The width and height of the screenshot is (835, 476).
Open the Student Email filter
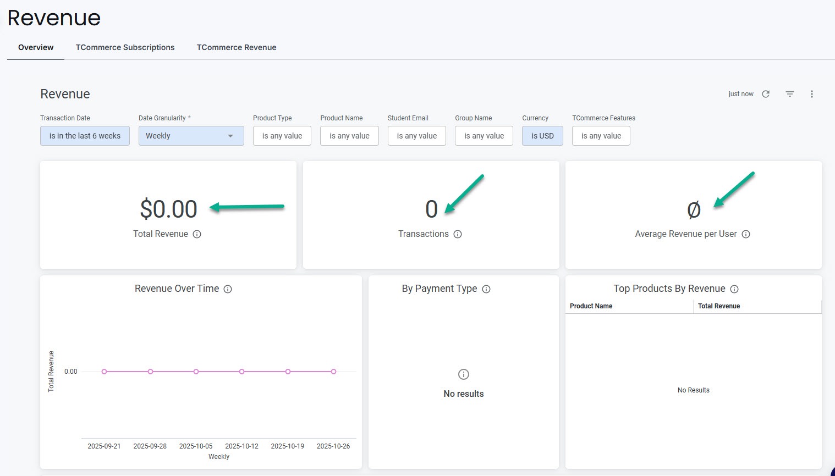point(417,136)
